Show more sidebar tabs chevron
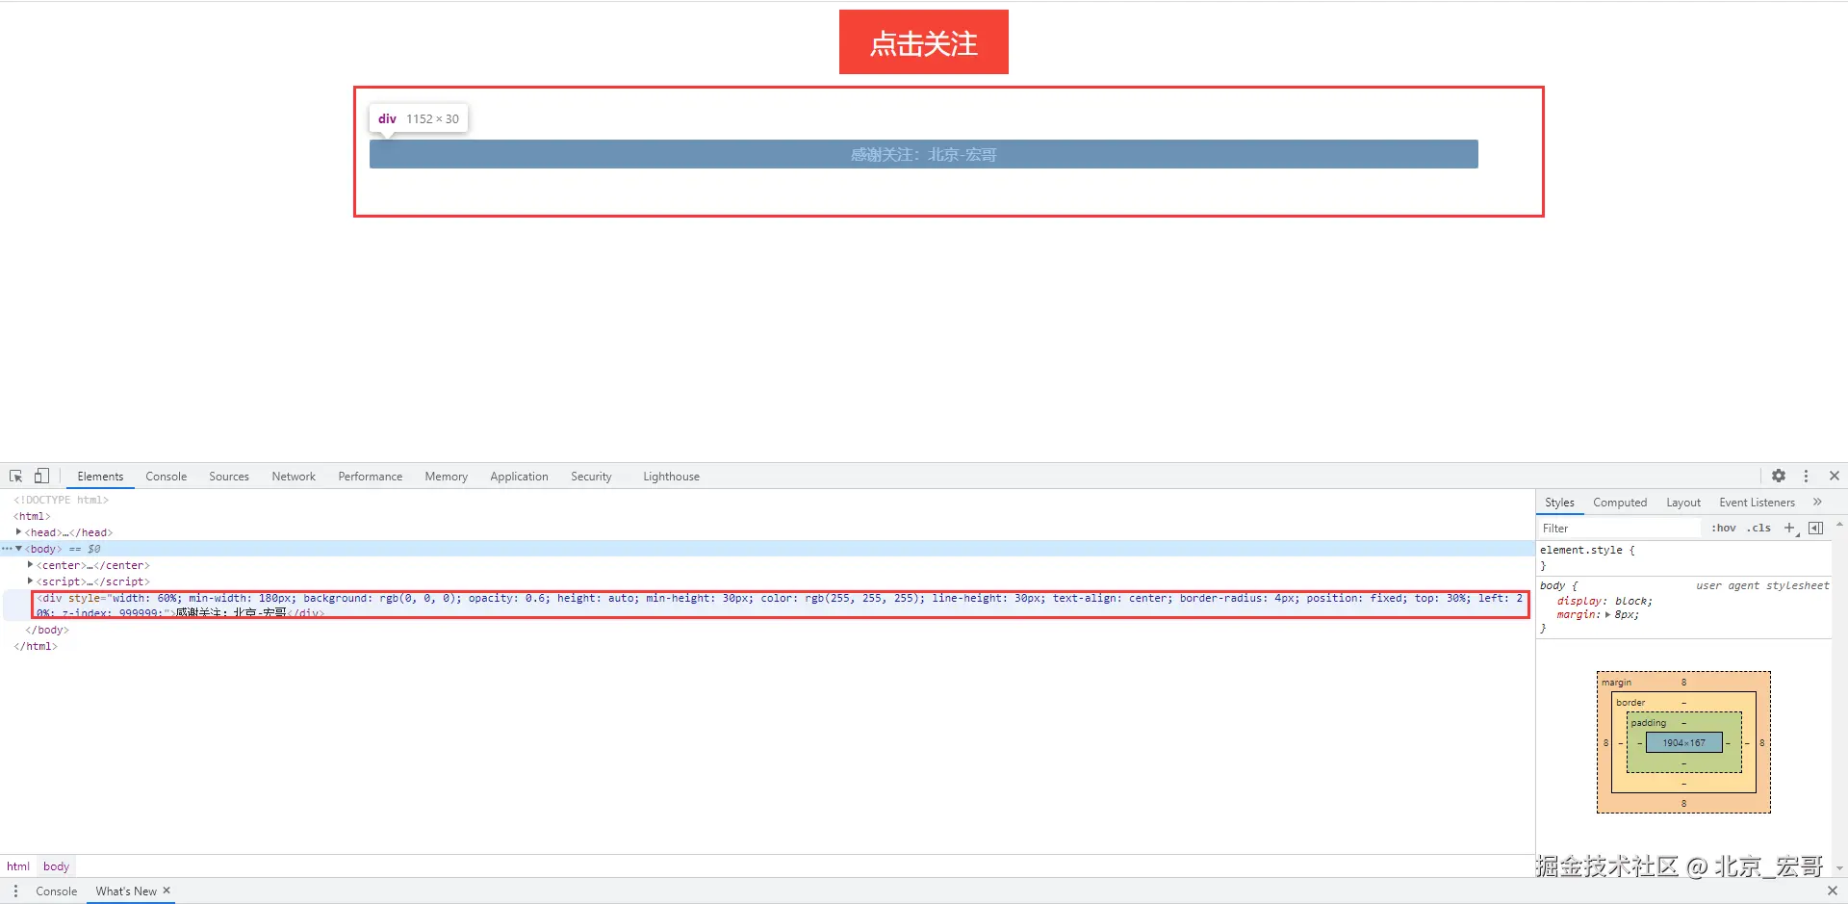This screenshot has height=904, width=1848. 1817,503
